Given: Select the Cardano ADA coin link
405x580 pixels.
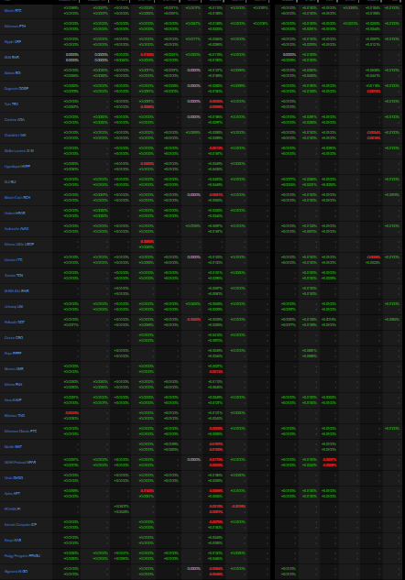Looking at the screenshot, I should point(15,119).
